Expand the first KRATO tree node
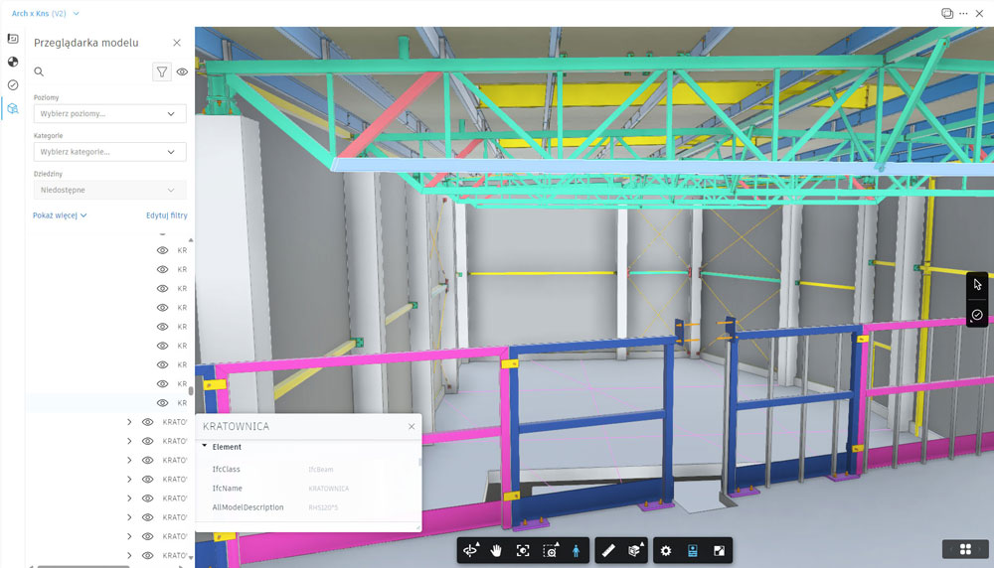The width and height of the screenshot is (994, 568). pyautogui.click(x=129, y=422)
